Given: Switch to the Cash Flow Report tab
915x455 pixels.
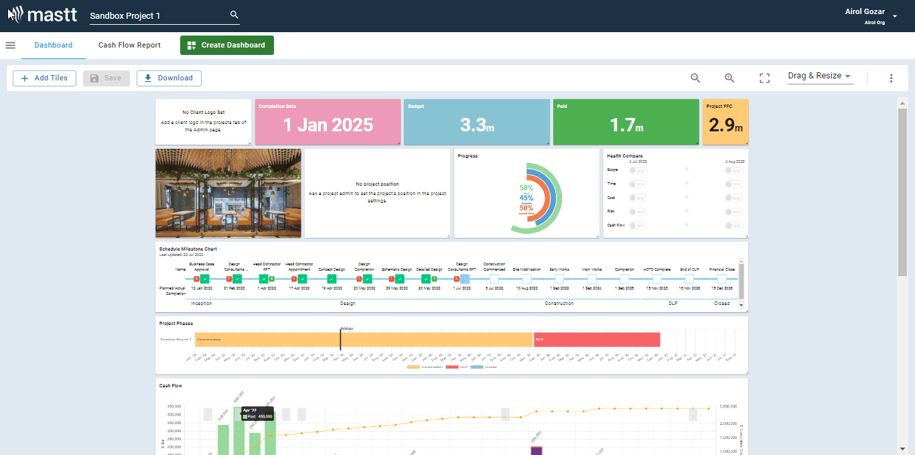Looking at the screenshot, I should click(129, 45).
